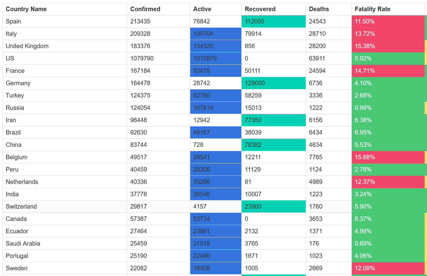Click Italy's blue active cell 100704

[215, 34]
